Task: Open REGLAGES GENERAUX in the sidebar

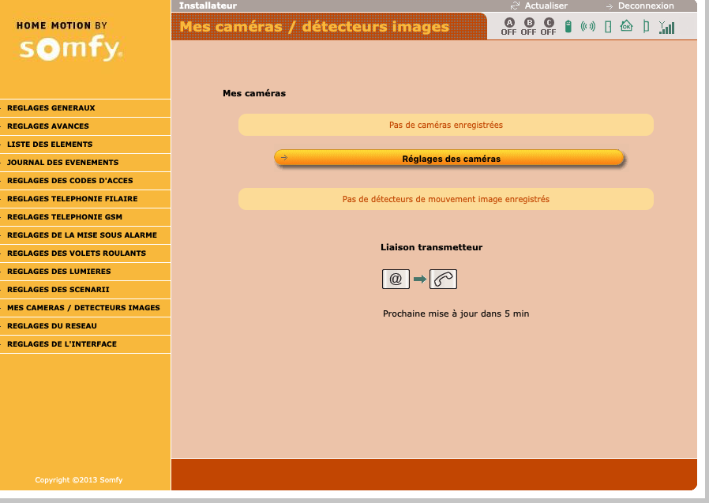Action: click(51, 108)
